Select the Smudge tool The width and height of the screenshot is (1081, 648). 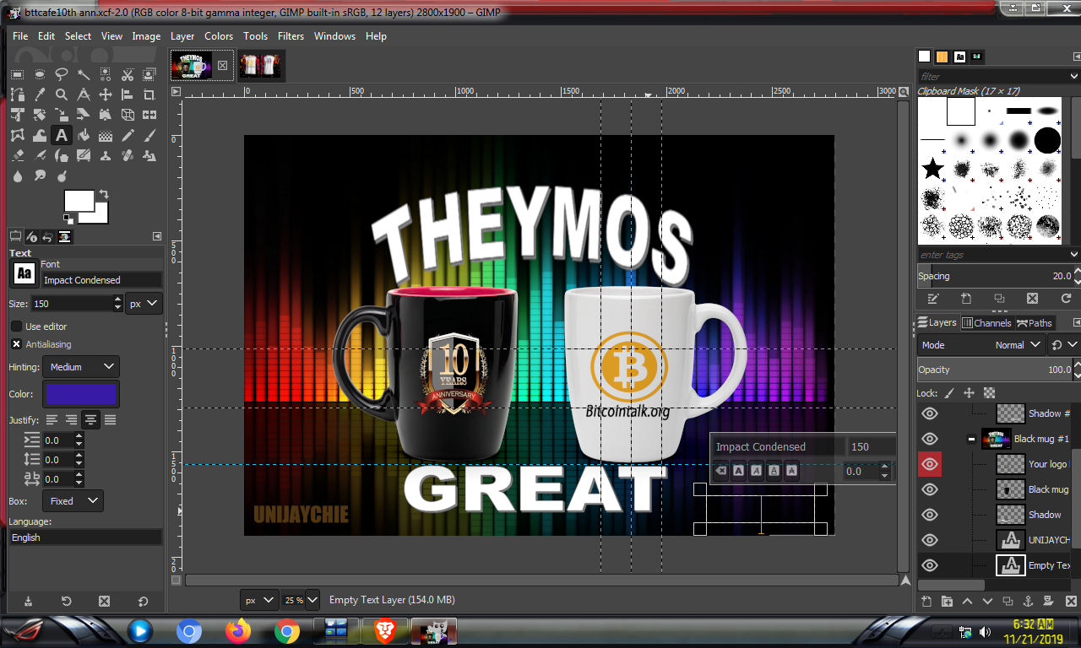[40, 175]
